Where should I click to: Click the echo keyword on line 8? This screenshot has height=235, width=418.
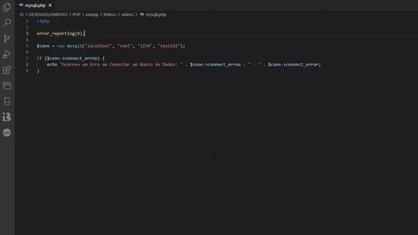coord(52,65)
